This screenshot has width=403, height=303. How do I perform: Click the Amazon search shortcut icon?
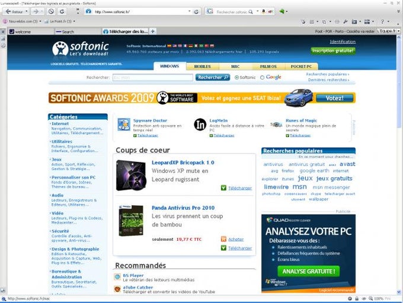[264, 12]
